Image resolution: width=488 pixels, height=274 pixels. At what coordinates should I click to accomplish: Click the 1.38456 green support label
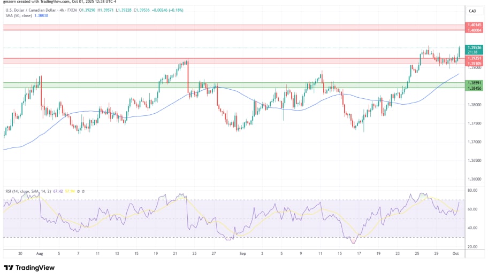tap(474, 88)
